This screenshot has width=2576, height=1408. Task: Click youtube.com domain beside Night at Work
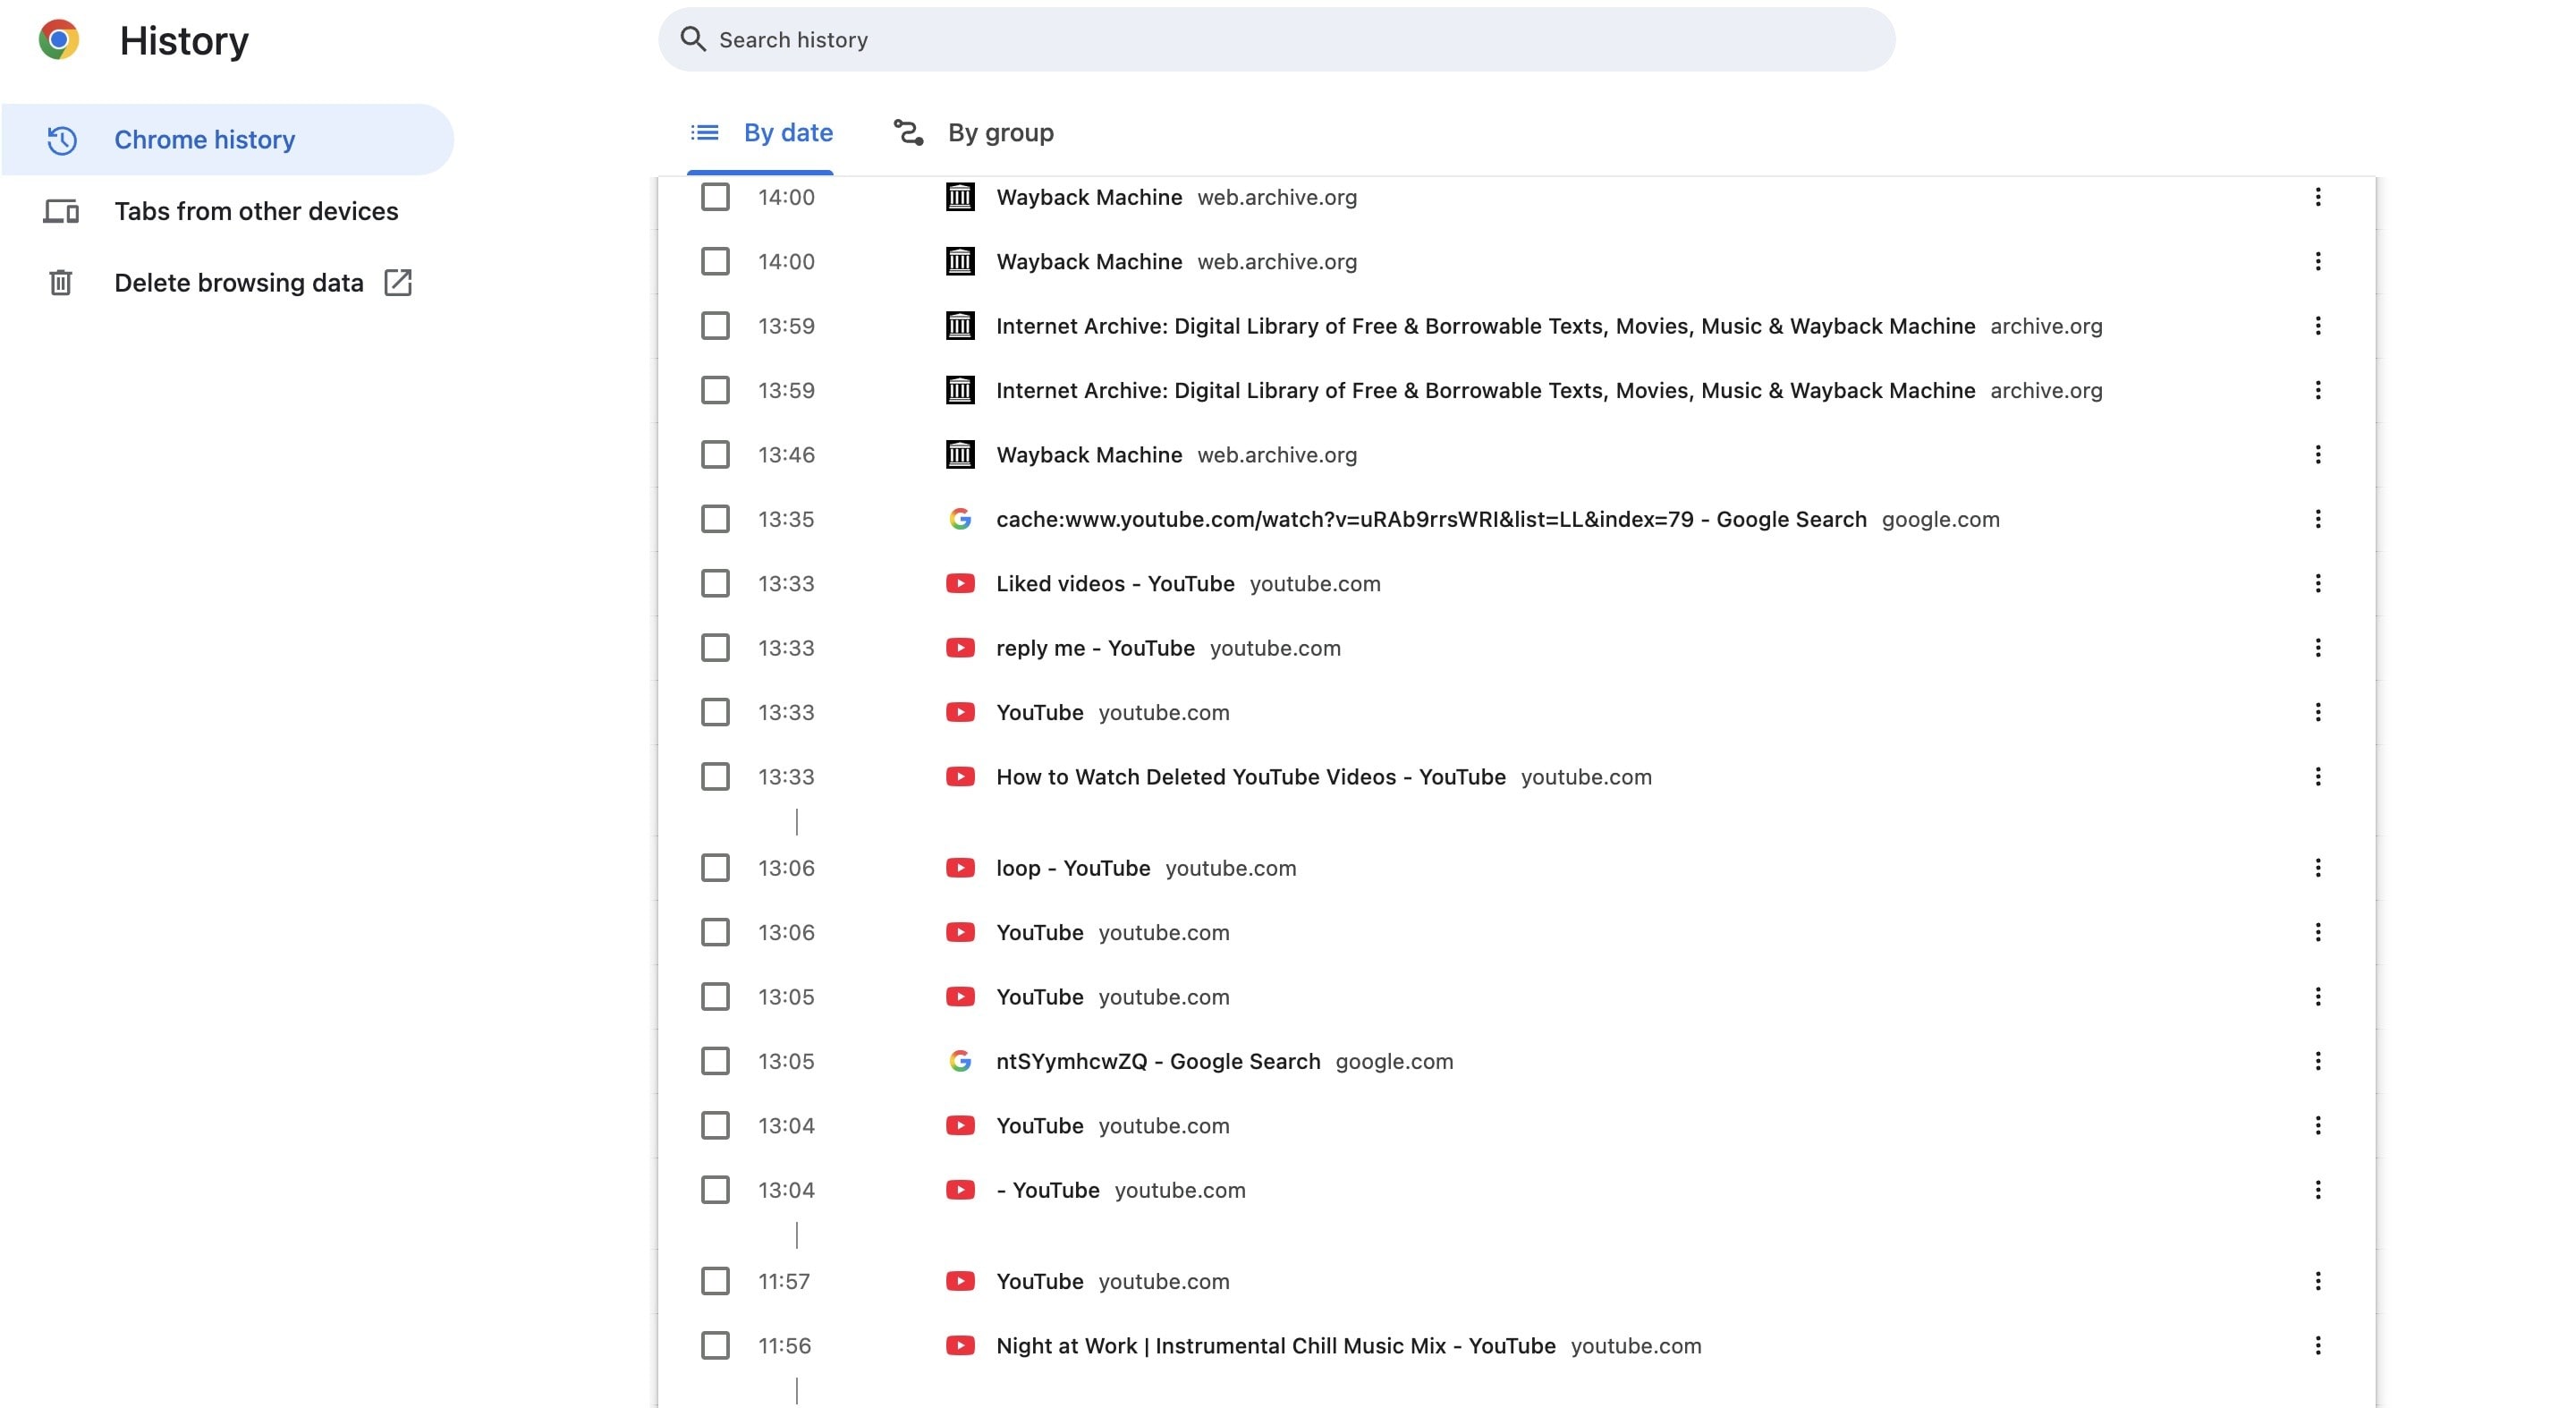coord(1636,1346)
